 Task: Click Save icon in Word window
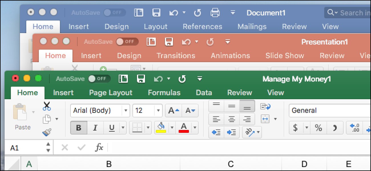(156, 13)
